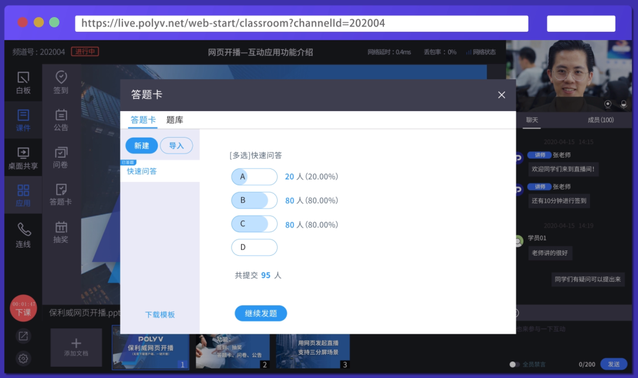Toggle the microphone icon on the presenter video
This screenshot has width=638, height=378.
623,105
